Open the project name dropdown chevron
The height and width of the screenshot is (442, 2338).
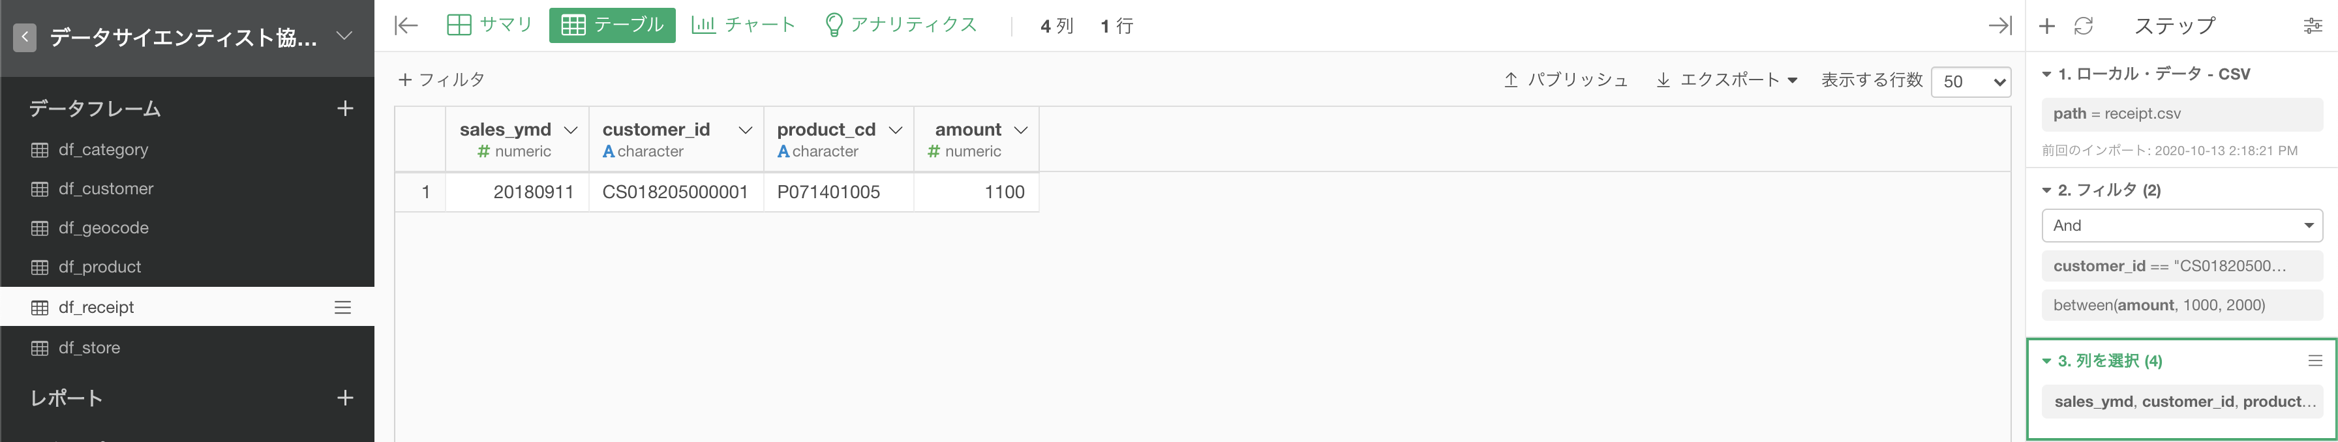[x=344, y=37]
